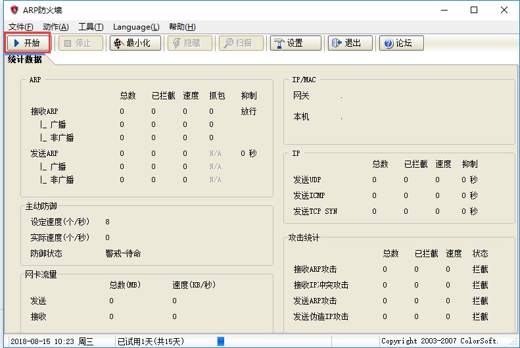Click the blue status bar indicator
The image size is (520, 348).
(x=221, y=341)
